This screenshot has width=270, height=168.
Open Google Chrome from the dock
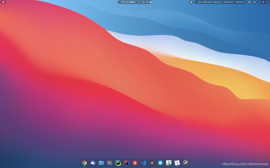tap(84, 163)
